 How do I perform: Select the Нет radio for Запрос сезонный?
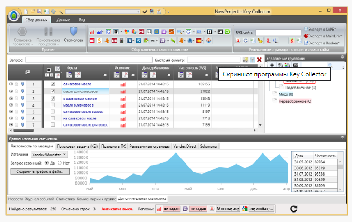pos(60,163)
